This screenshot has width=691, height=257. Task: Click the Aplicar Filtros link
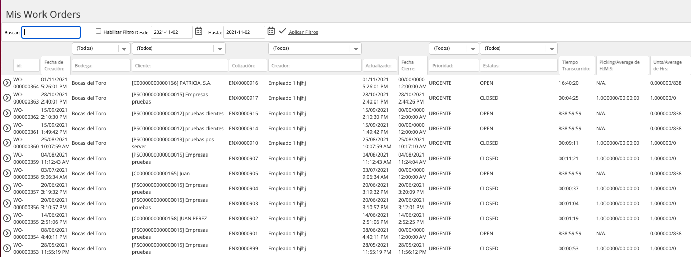pyautogui.click(x=303, y=32)
